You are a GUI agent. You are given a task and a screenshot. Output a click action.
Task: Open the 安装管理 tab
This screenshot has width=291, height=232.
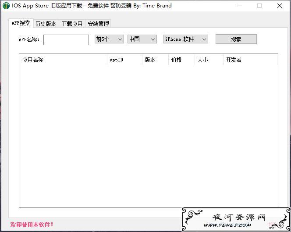pyautogui.click(x=98, y=24)
